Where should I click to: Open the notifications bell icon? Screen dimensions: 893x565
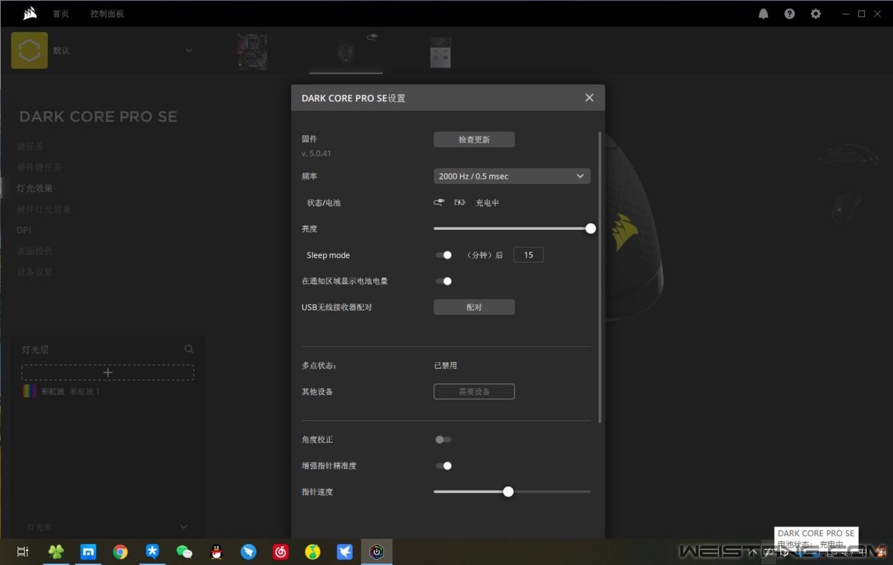[x=763, y=14]
